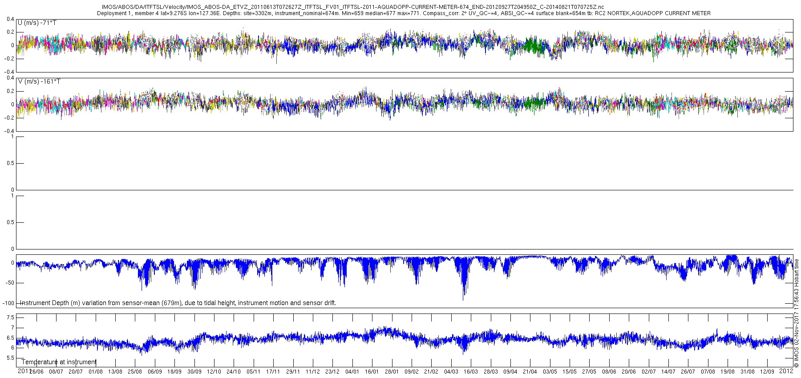The width and height of the screenshot is (801, 378).
Task: Click the '13/08' date tick label
Action: (x=115, y=372)
